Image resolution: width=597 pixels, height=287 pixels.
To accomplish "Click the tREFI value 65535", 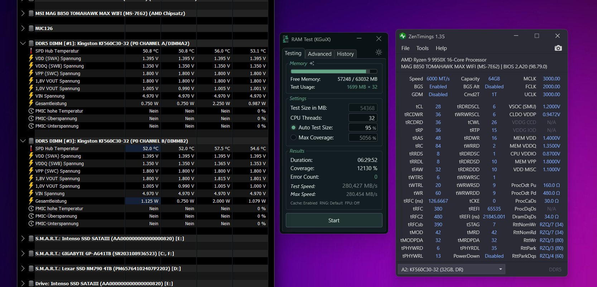I will 494,209.
